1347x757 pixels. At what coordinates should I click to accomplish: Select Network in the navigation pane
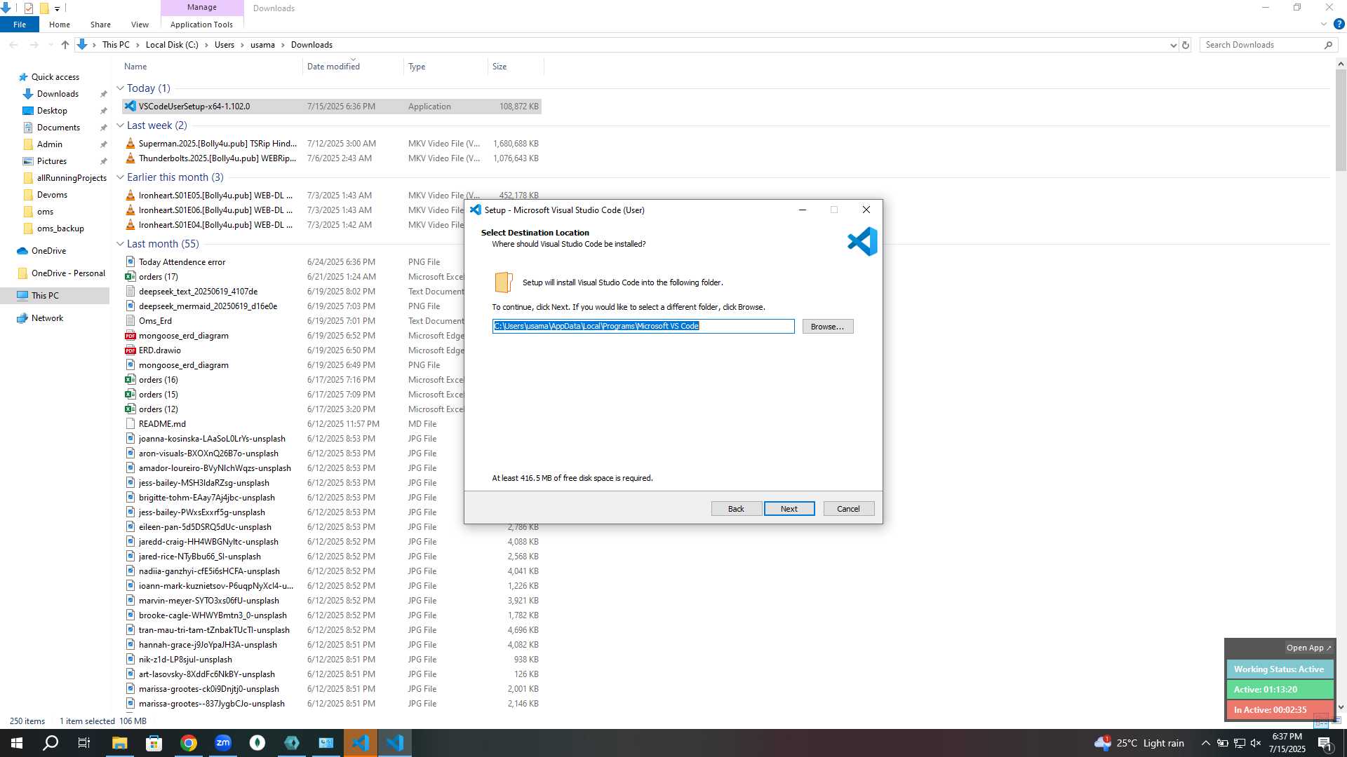[47, 318]
